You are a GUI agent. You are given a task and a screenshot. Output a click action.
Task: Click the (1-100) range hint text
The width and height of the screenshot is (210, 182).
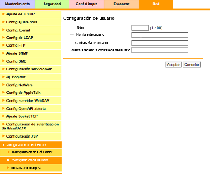click(x=156, y=28)
